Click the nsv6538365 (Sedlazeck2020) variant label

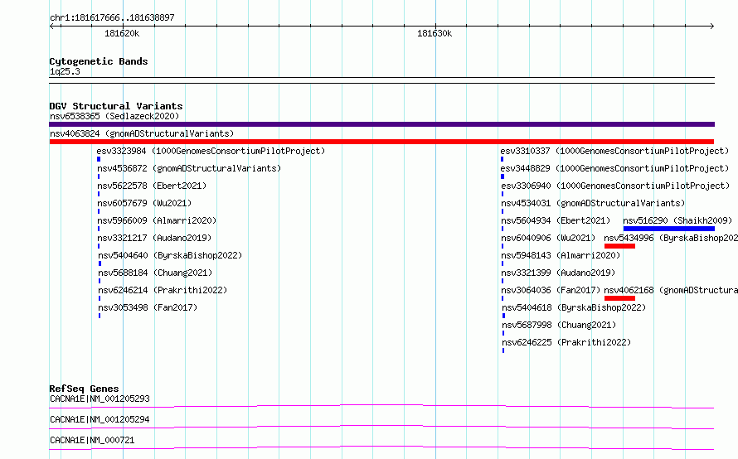(x=114, y=116)
